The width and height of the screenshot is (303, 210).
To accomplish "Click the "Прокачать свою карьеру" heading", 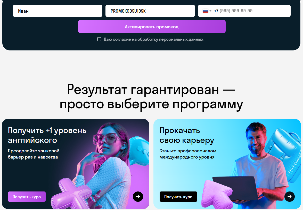I will coord(187,135).
